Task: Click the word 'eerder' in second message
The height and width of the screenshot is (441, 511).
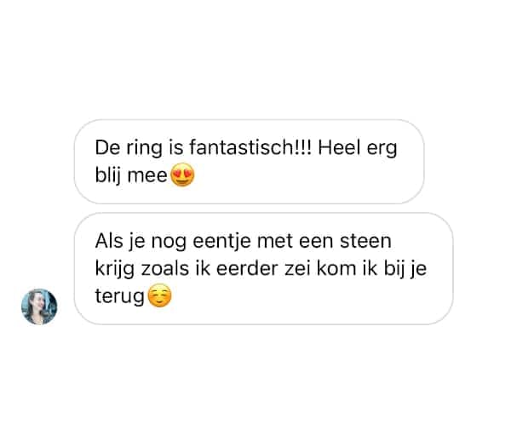Action: [x=247, y=268]
